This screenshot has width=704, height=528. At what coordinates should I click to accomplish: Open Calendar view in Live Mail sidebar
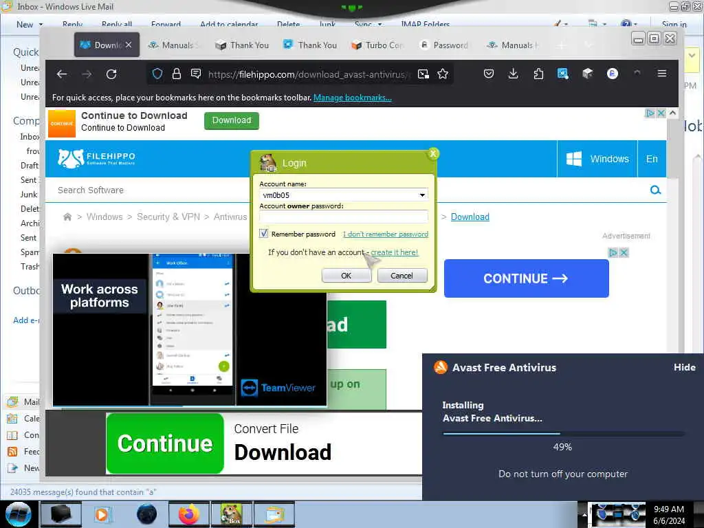click(24, 419)
